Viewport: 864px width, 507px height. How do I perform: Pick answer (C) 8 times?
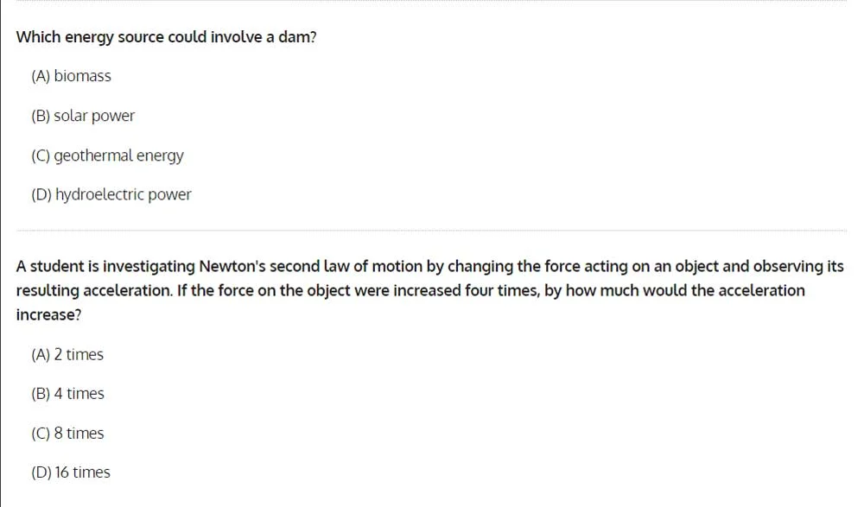(67, 434)
